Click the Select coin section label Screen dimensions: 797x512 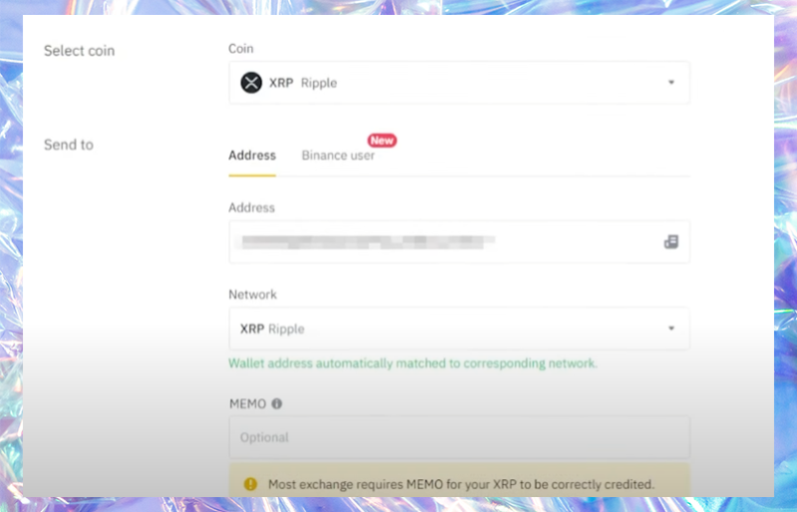(x=80, y=51)
